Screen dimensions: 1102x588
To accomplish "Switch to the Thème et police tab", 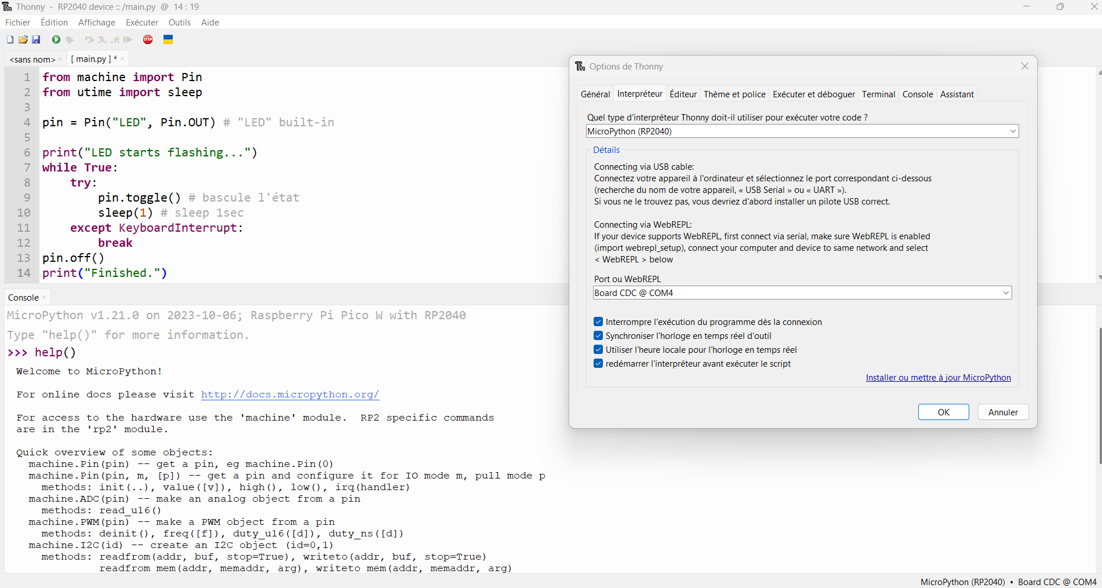I will pyautogui.click(x=734, y=94).
